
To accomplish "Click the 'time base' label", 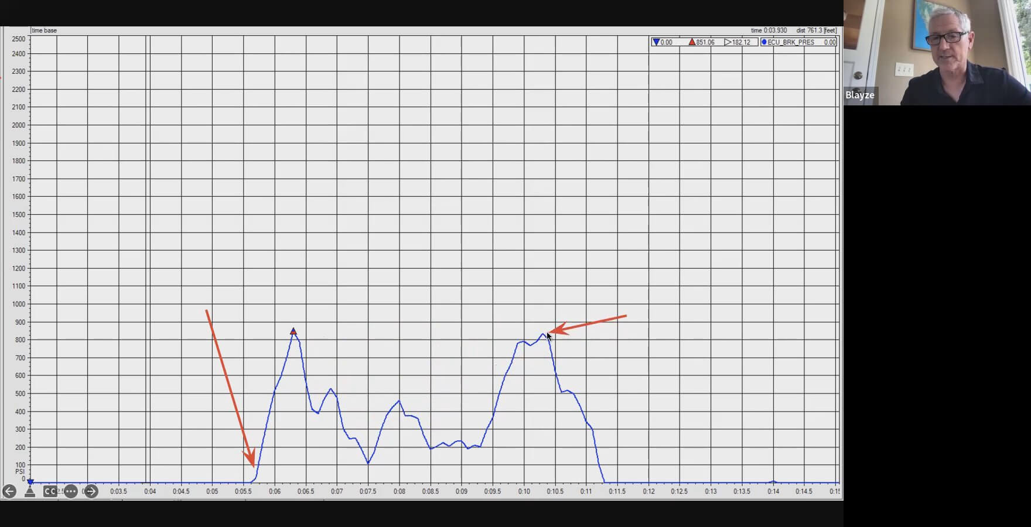I will 45,30.
